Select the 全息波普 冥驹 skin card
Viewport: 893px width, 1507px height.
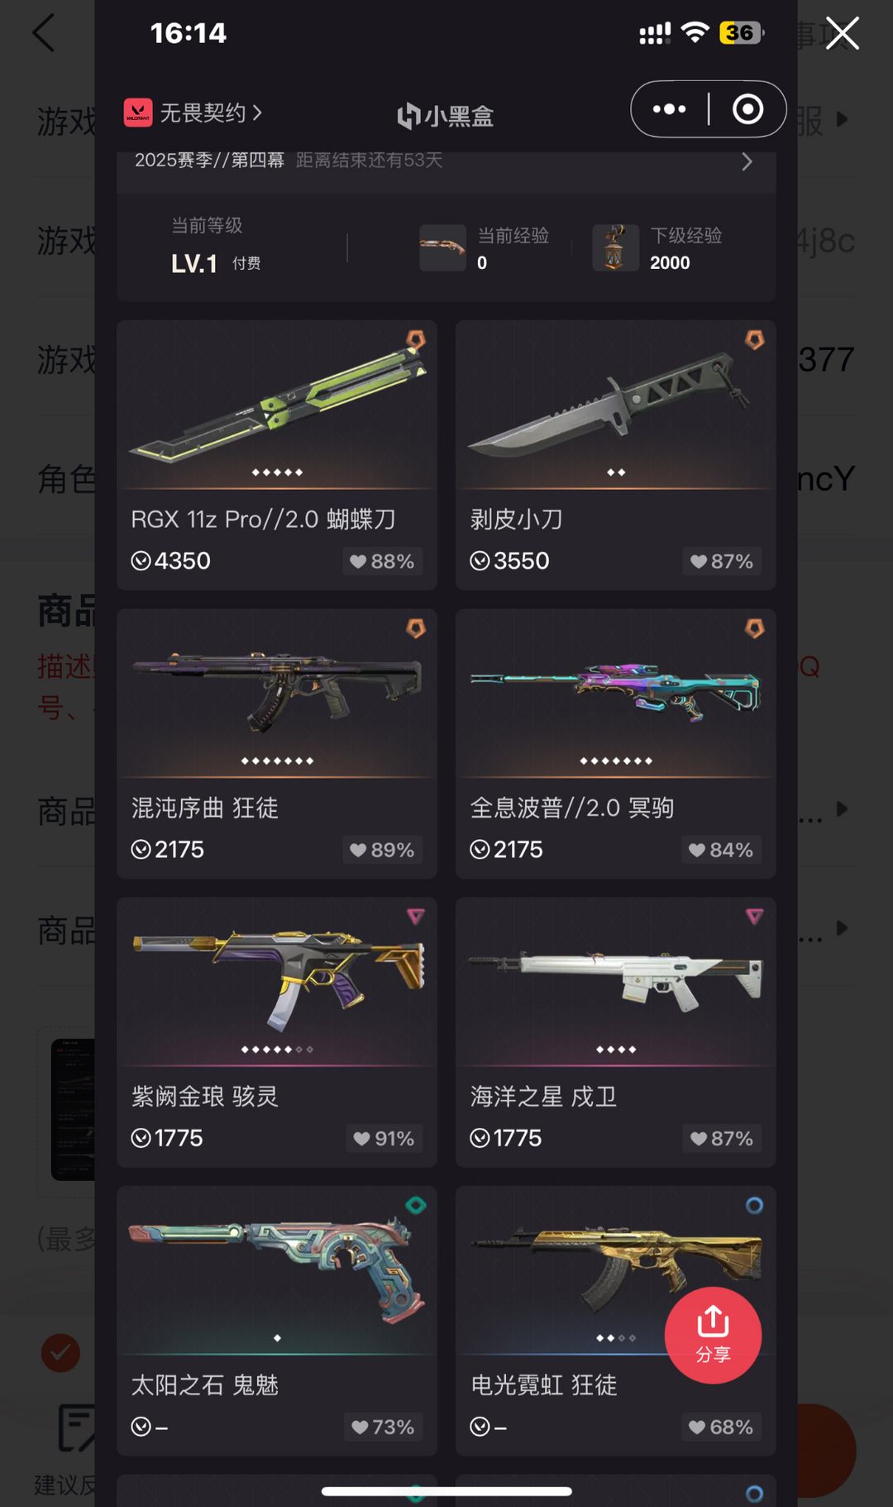pyautogui.click(x=615, y=744)
